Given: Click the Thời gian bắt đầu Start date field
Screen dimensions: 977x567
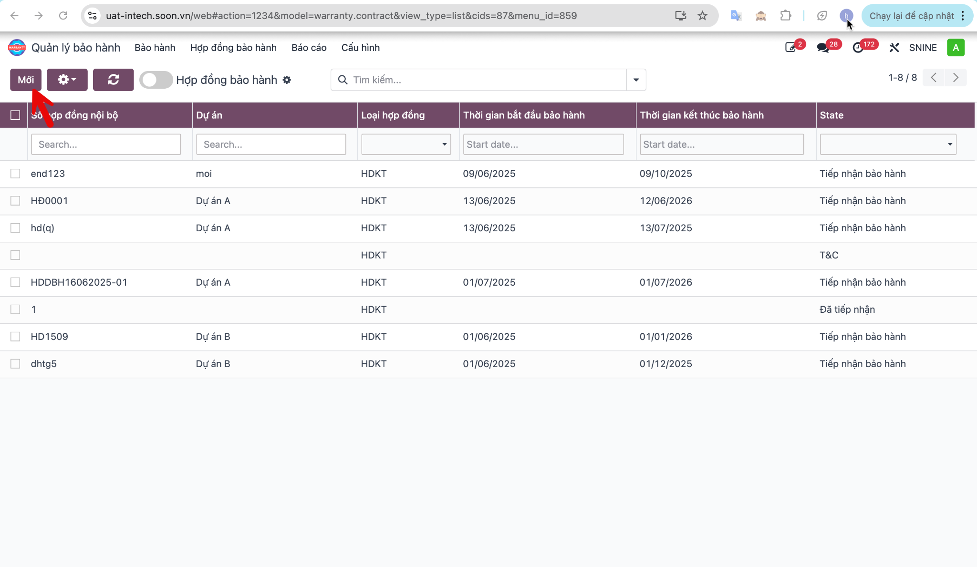Looking at the screenshot, I should [x=543, y=144].
